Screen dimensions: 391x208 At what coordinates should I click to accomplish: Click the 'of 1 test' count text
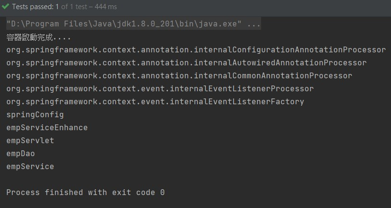click(74, 7)
